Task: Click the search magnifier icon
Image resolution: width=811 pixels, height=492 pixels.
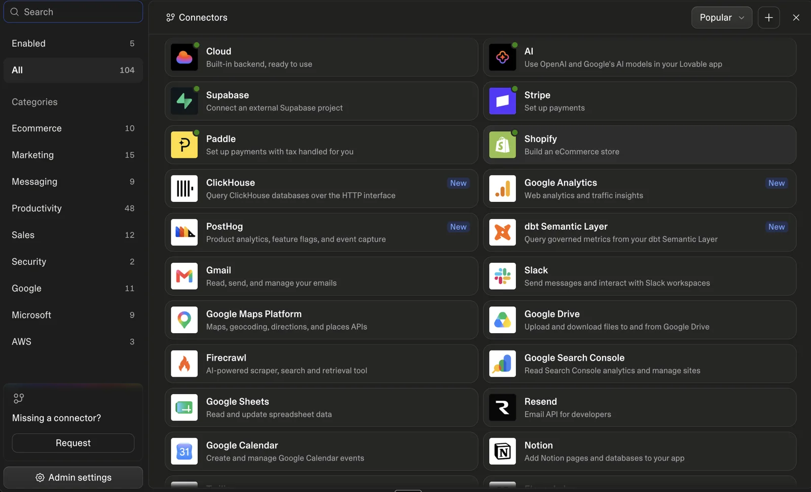Action: (x=15, y=12)
